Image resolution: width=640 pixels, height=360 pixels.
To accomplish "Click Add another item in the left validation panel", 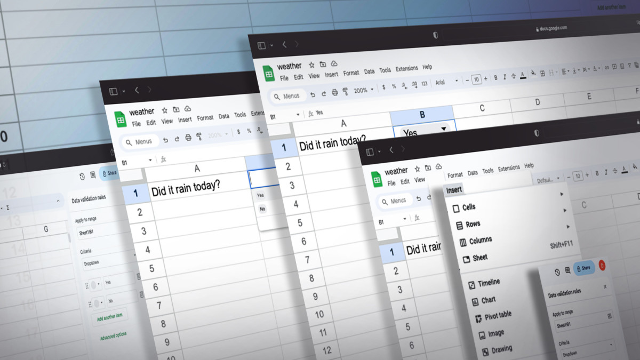I will 110,316.
